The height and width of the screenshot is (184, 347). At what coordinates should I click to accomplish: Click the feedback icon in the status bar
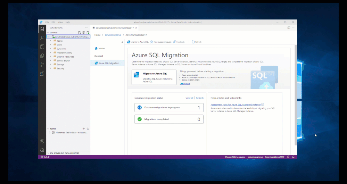point(288,157)
